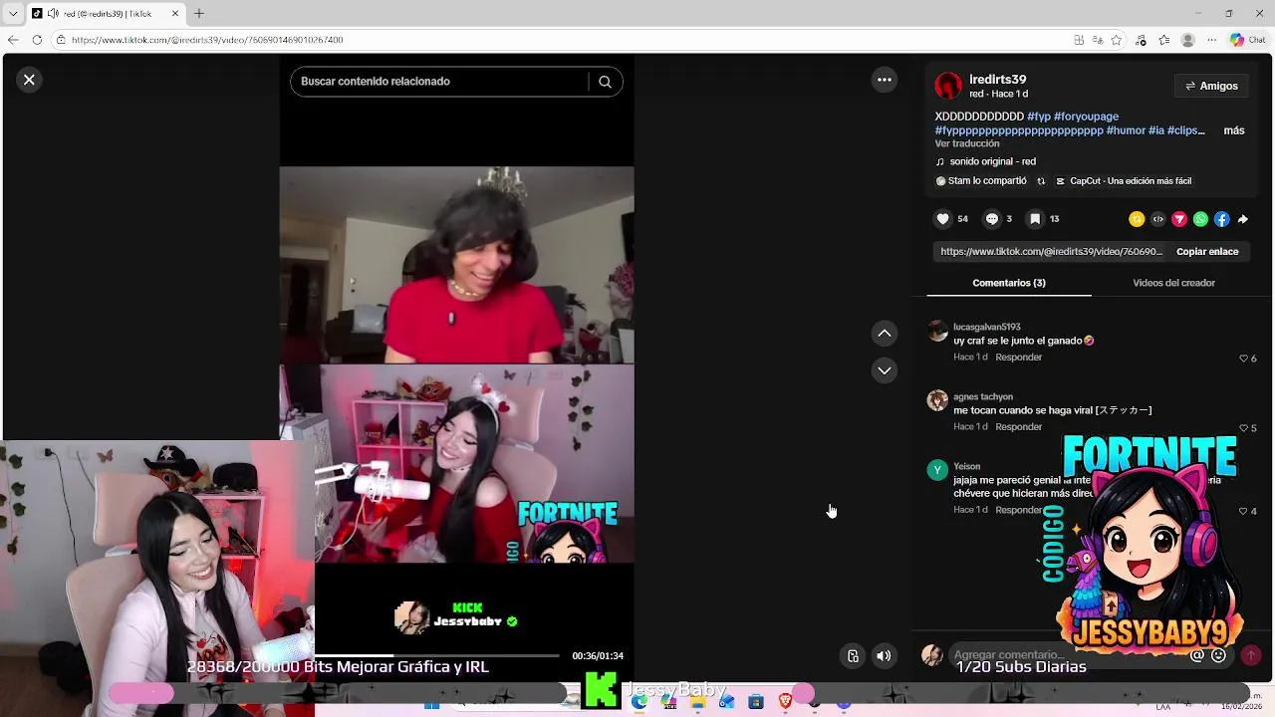Viewport: 1275px width, 717px height.
Task: Open CapCut 'Una edición más fácil' link
Action: [1124, 181]
